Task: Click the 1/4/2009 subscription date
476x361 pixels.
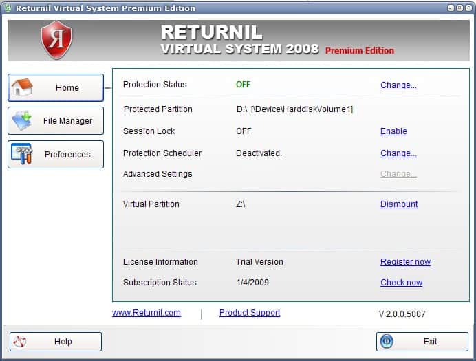Action: [x=252, y=283]
